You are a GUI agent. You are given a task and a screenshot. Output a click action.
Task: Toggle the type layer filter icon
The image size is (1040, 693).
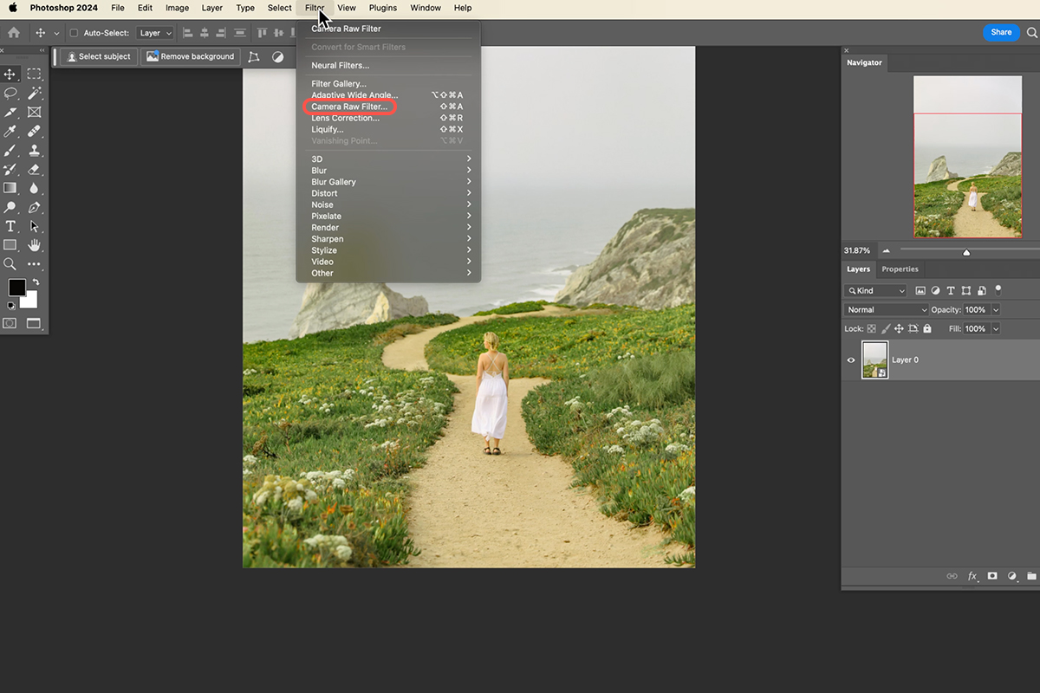[951, 291]
